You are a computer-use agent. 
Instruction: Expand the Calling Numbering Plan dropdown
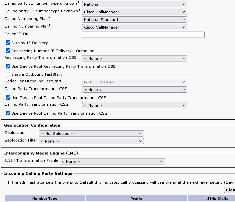[134, 27]
